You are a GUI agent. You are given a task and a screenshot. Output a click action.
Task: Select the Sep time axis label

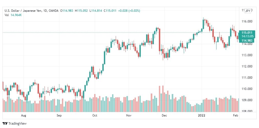59,115
